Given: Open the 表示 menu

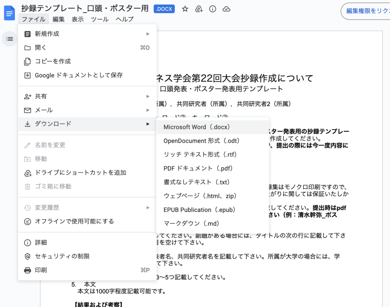Looking at the screenshot, I should [x=78, y=19].
